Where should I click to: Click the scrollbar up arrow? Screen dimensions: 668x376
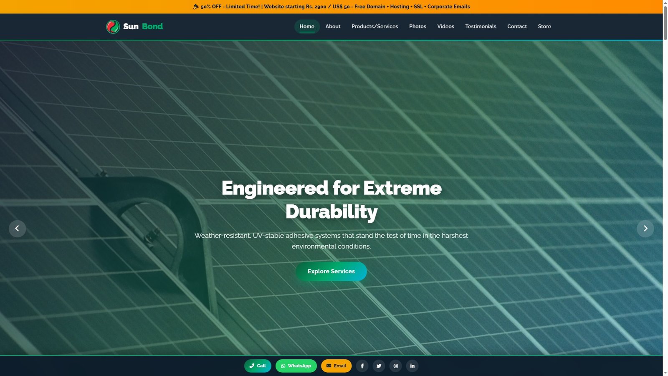[x=665, y=3]
